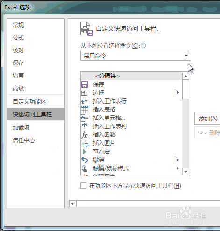Select the 查看宏 command text
The image size is (220, 231).
coord(101,152)
